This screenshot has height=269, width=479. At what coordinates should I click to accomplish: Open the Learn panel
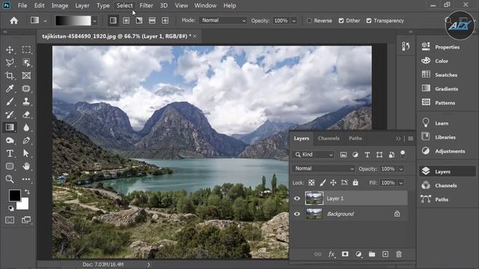(x=442, y=123)
